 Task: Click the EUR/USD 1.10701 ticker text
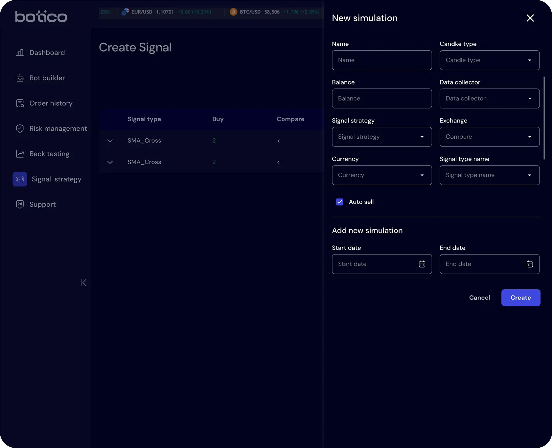pos(152,12)
